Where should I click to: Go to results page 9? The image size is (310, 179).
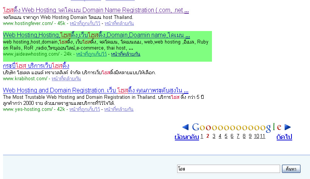pos(250,136)
